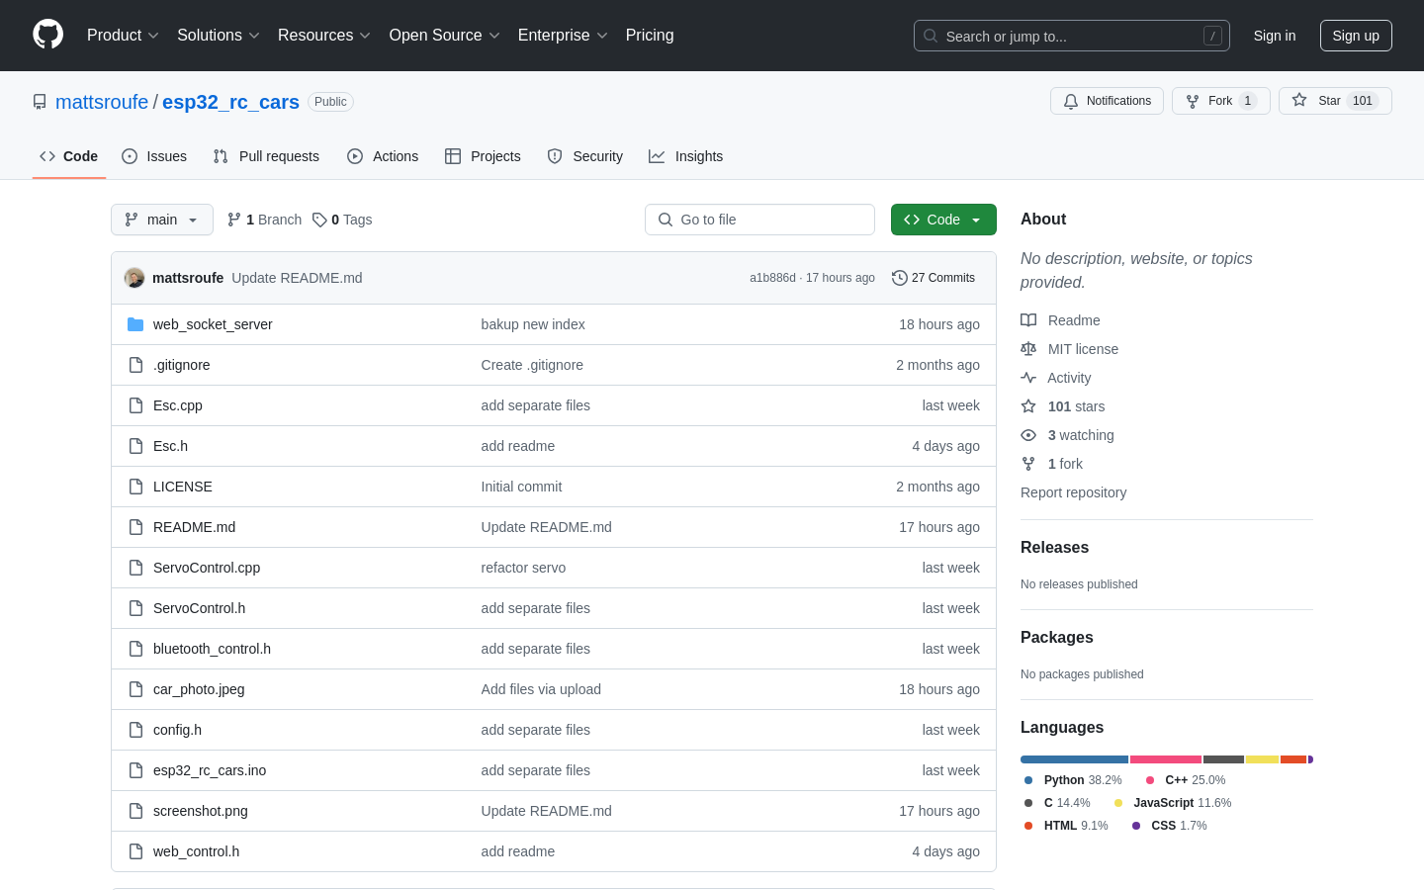Open the 27 Commits link
This screenshot has width=1424, height=890.
934,278
